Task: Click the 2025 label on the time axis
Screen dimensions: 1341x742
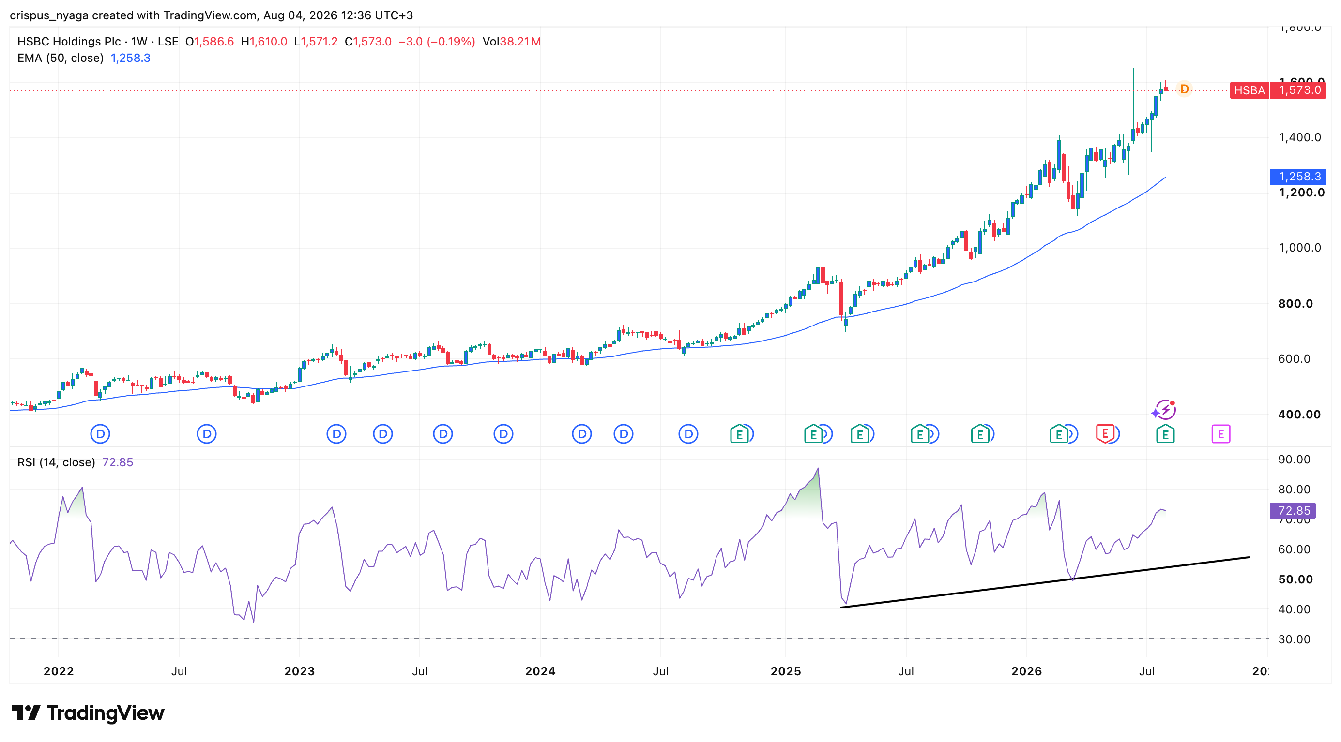Action: [x=786, y=671]
